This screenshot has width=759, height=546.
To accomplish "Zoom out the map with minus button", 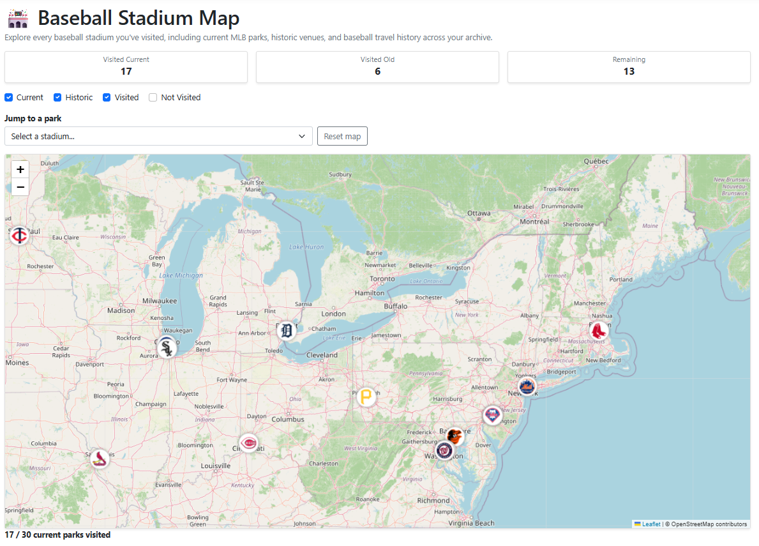I will pyautogui.click(x=20, y=187).
